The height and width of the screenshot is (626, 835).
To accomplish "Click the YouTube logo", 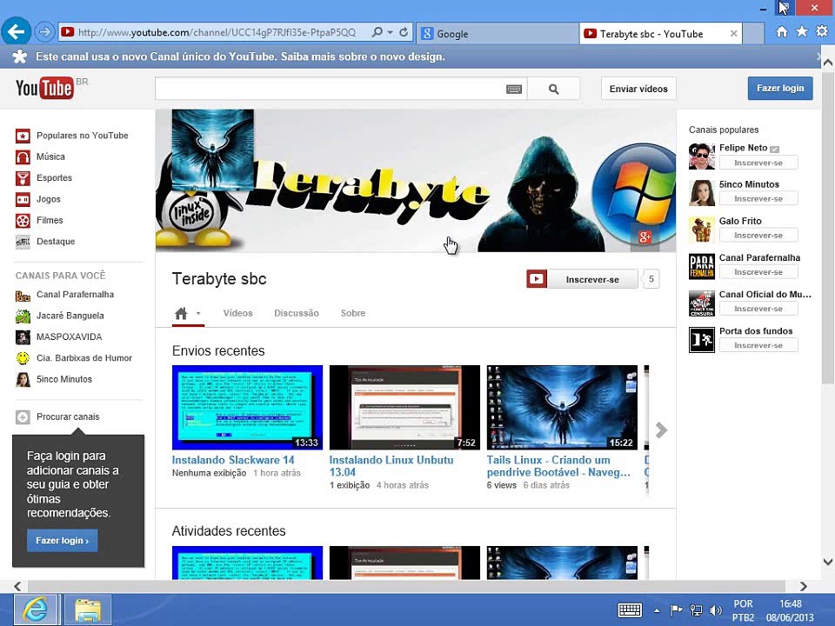I will [x=44, y=88].
